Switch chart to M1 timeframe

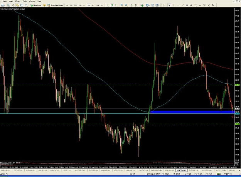pos(67,5)
